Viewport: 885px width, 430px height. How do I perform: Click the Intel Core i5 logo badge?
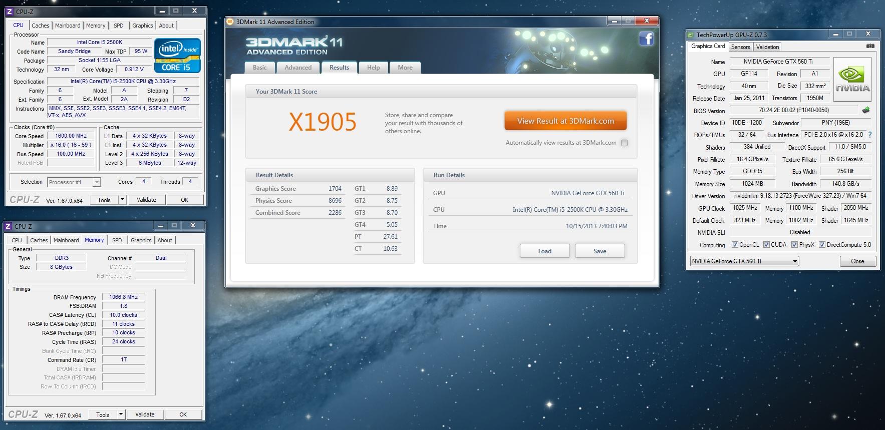coord(178,56)
